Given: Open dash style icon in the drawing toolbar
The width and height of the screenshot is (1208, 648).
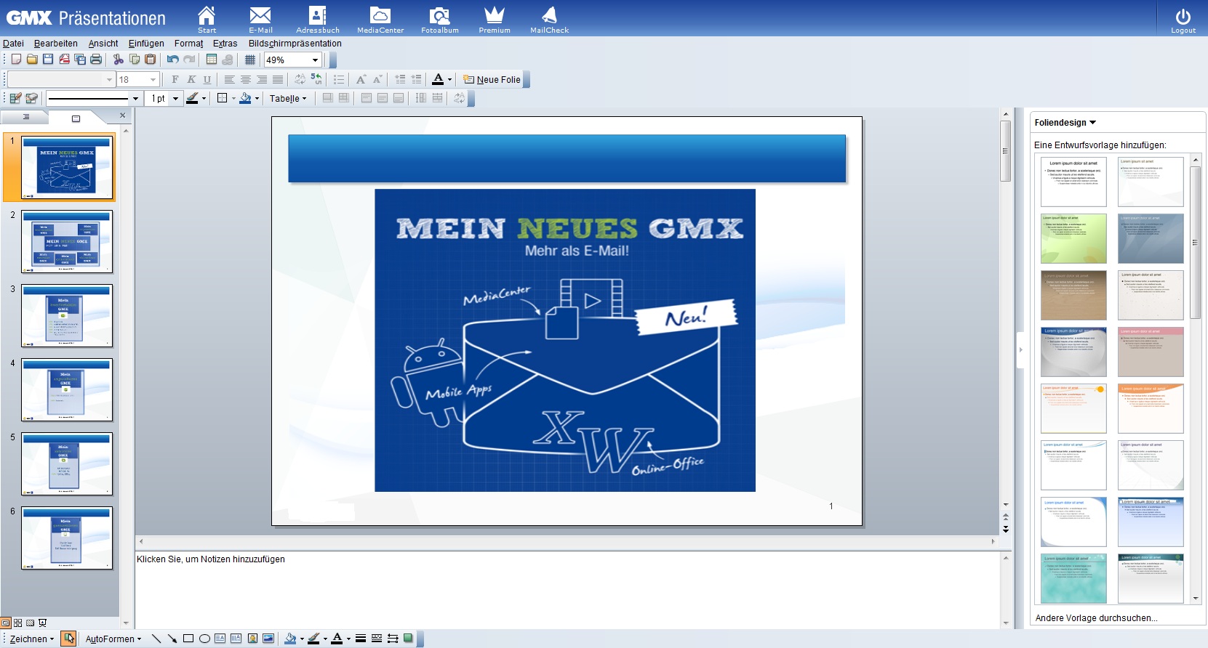Looking at the screenshot, I should pyautogui.click(x=377, y=639).
